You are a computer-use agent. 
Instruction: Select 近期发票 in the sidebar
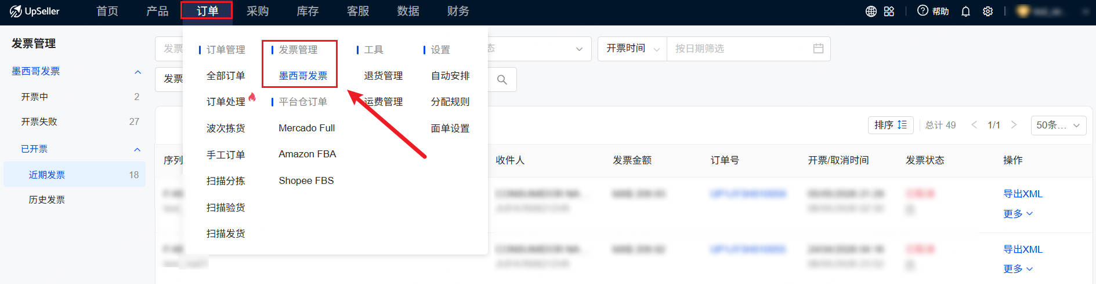tap(74, 175)
